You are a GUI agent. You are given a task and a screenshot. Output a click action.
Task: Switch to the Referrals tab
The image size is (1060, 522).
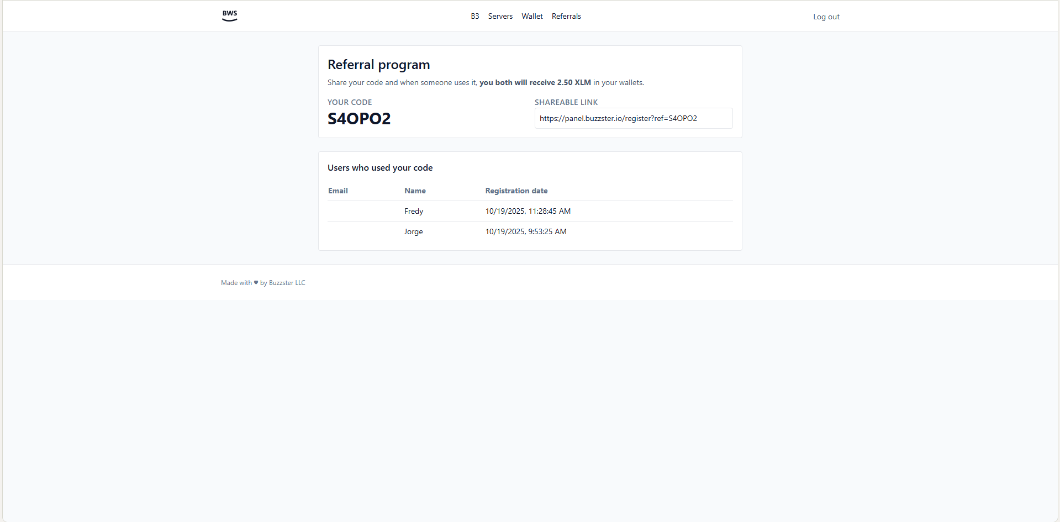pyautogui.click(x=566, y=16)
